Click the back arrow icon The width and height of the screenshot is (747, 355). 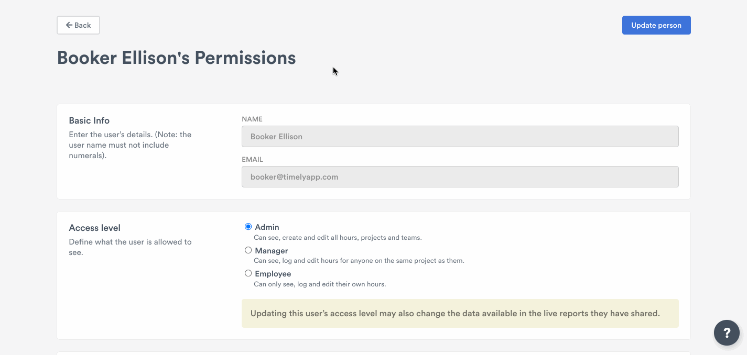[69, 25]
